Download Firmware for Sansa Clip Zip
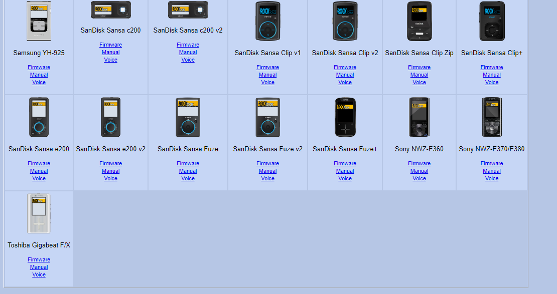This screenshot has width=557, height=294. click(419, 68)
